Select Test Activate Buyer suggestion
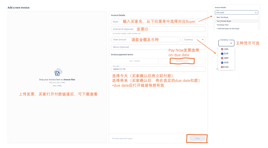This screenshot has height=148, width=268. [x=236, y=21]
